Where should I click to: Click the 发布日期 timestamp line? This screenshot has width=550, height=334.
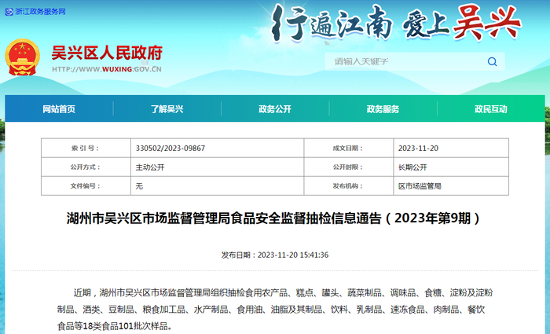pos(275,255)
